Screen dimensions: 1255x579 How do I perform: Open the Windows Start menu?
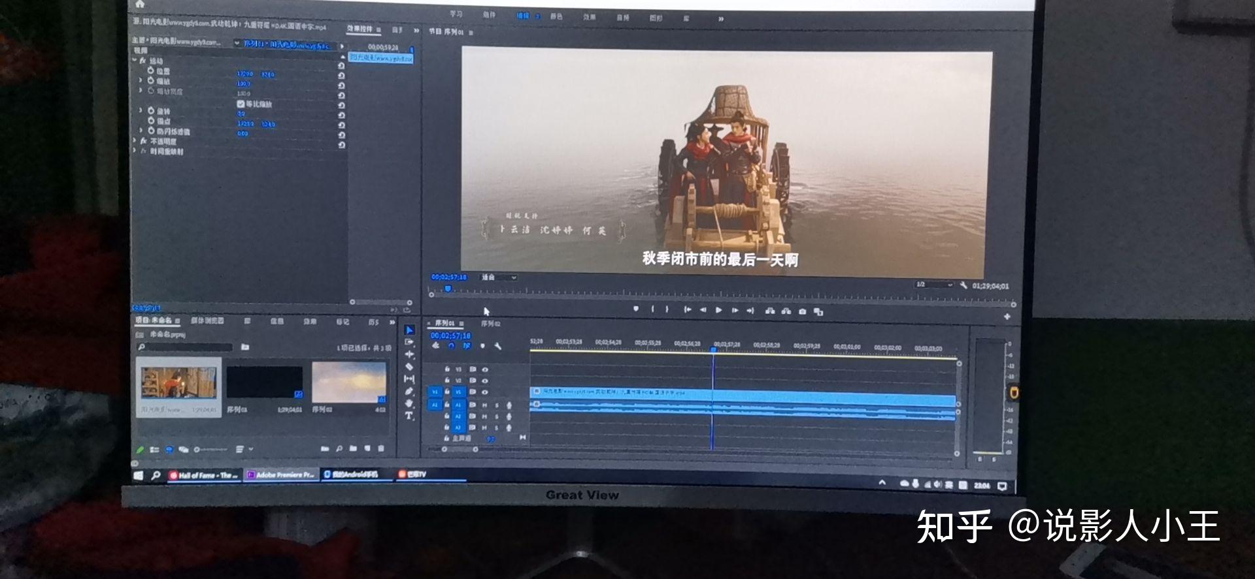tap(139, 475)
